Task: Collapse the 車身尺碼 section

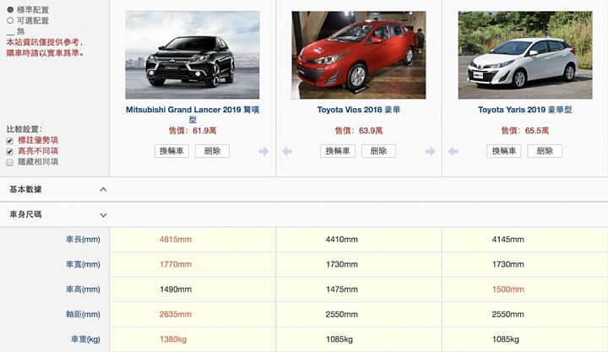Action: 103,214
